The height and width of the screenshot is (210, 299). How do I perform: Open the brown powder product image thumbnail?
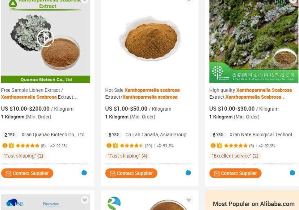(x=149, y=40)
